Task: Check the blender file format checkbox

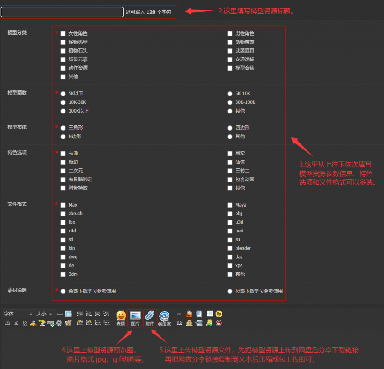Action: [x=230, y=249]
